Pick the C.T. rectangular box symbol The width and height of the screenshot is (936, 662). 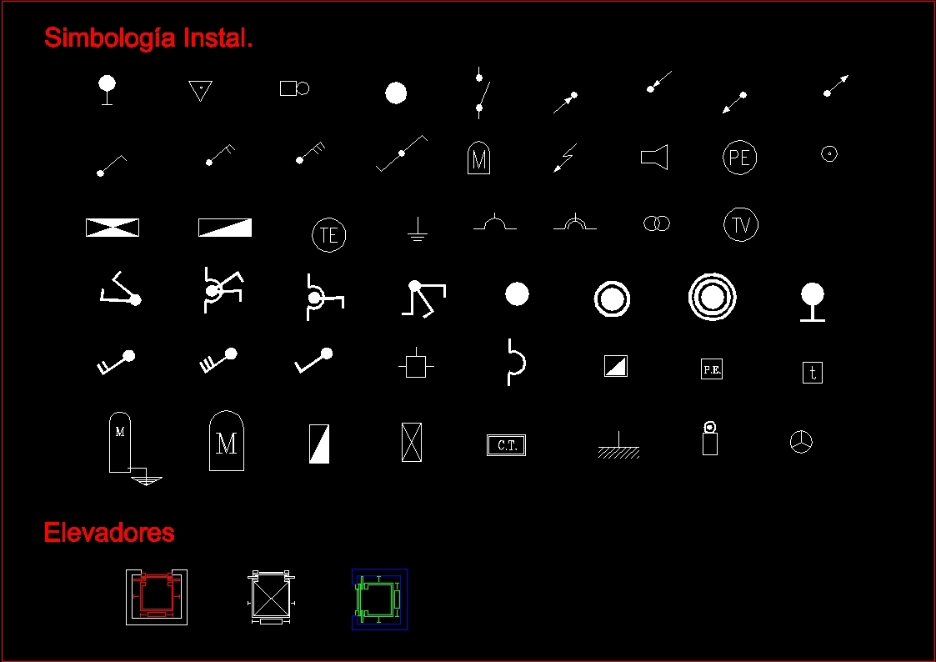point(506,445)
